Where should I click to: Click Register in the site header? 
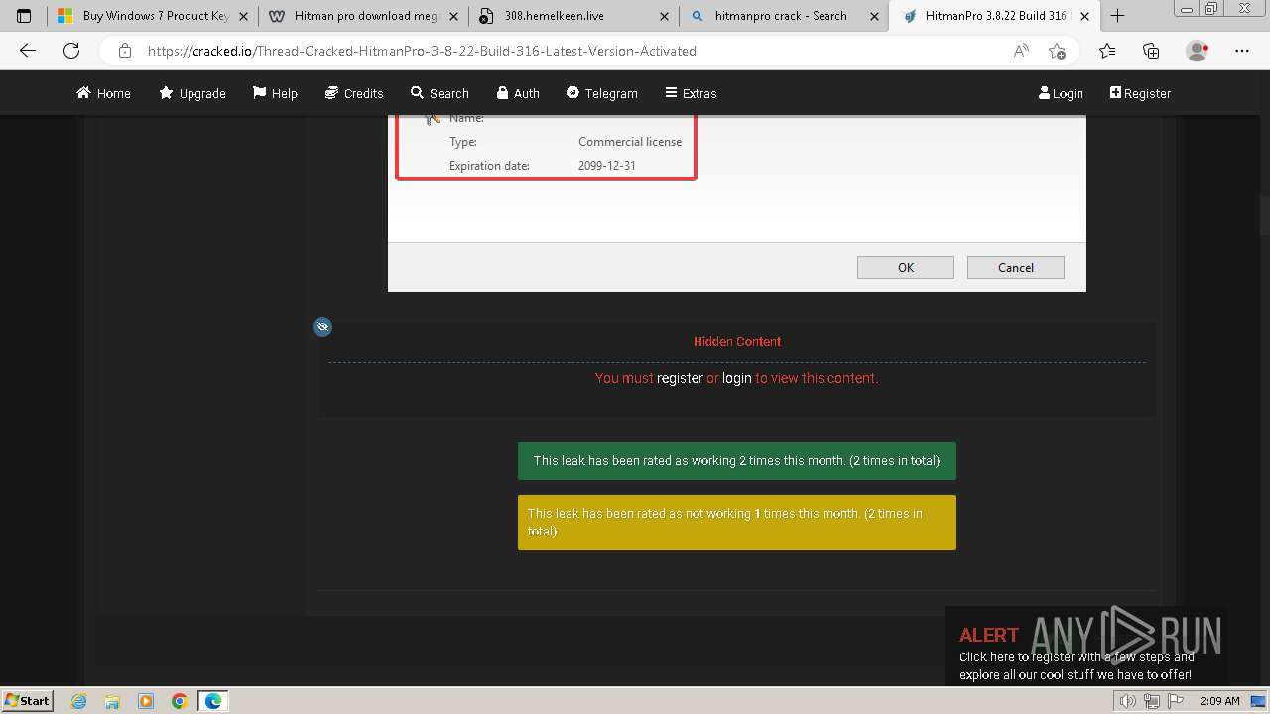[x=1140, y=93]
